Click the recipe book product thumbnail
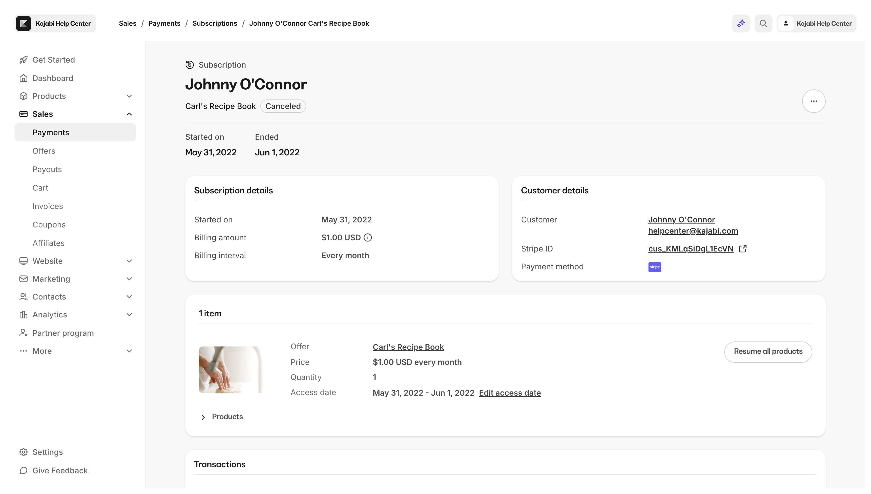871x494 pixels. click(x=238, y=369)
